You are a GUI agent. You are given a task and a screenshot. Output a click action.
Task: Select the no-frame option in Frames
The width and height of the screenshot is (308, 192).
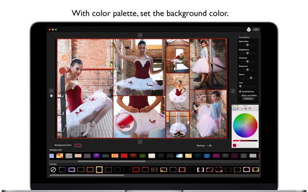(x=53, y=170)
